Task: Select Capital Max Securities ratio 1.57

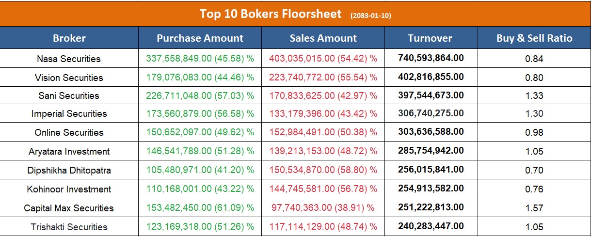Action: 534,208
